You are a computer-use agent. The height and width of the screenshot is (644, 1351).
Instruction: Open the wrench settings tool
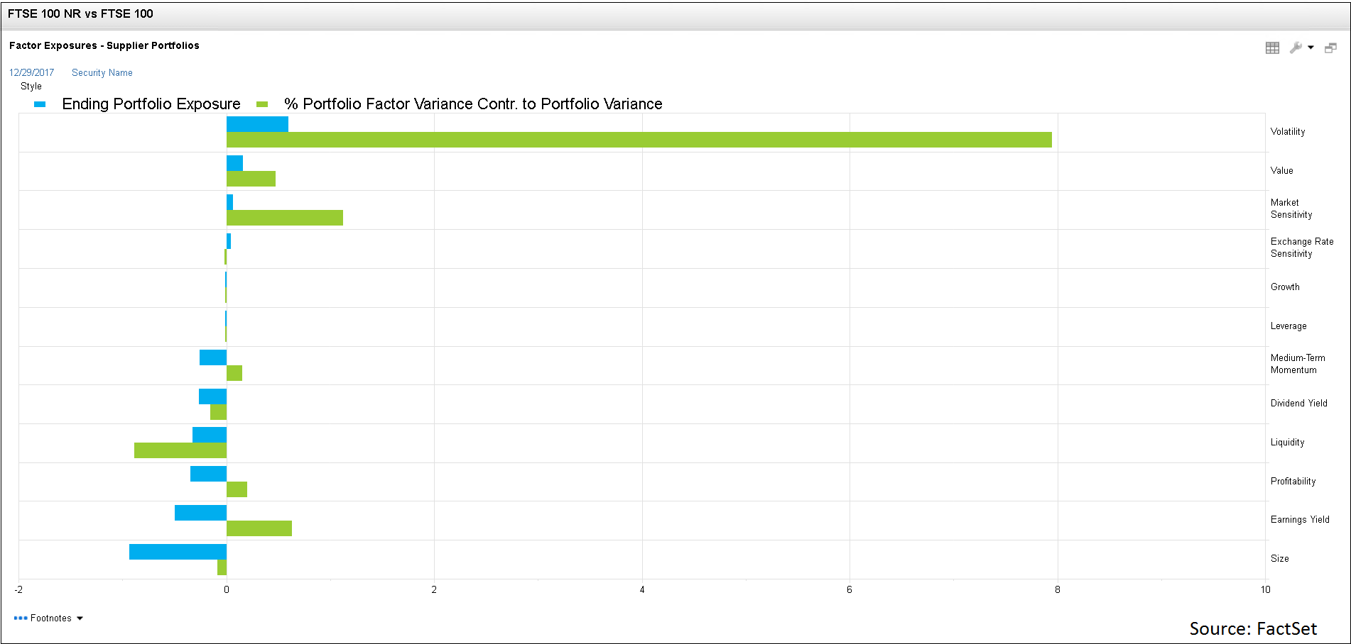(x=1296, y=48)
